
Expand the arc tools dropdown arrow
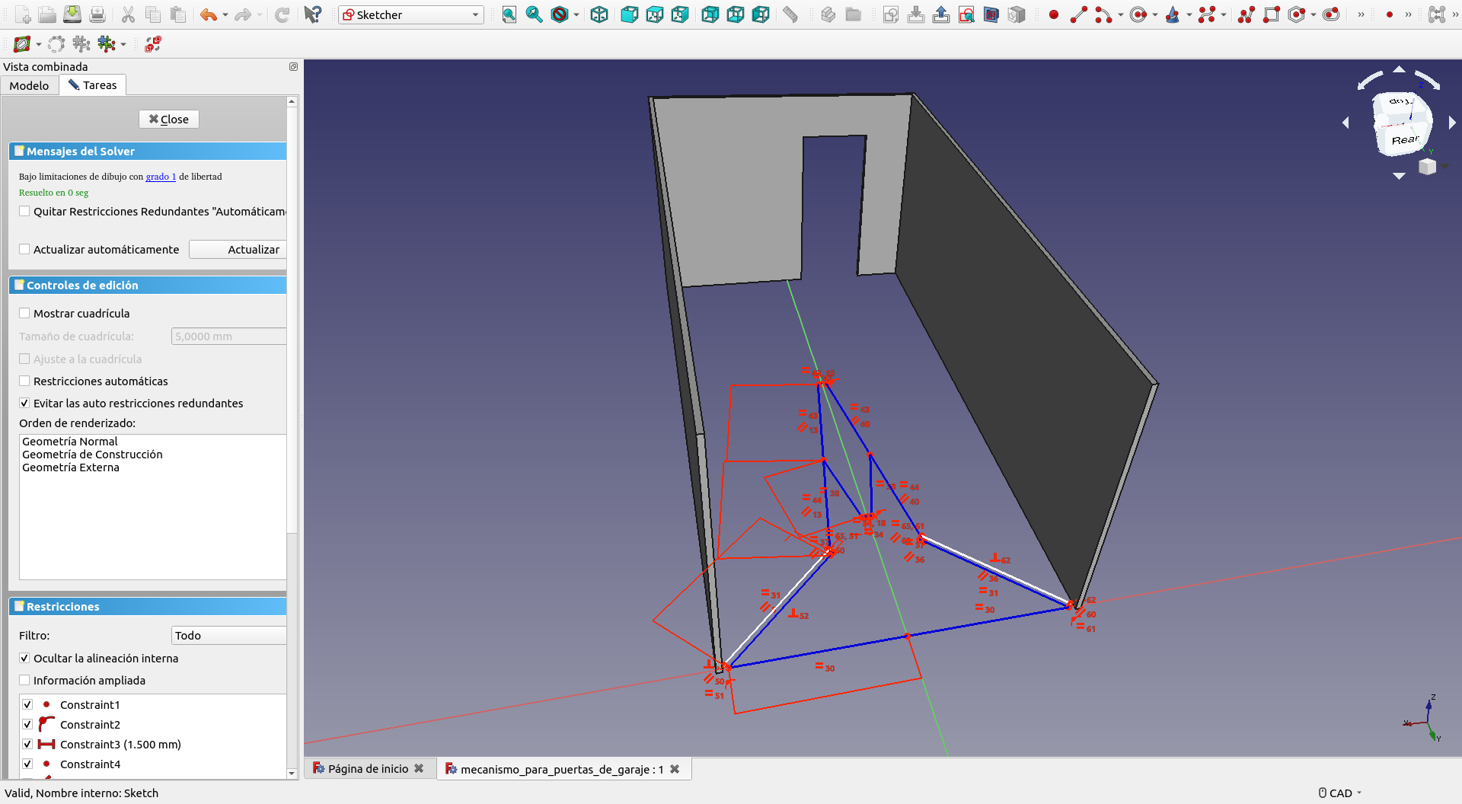[1121, 14]
